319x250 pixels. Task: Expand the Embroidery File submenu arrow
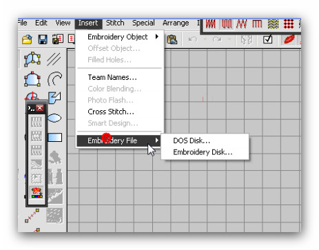pos(157,140)
